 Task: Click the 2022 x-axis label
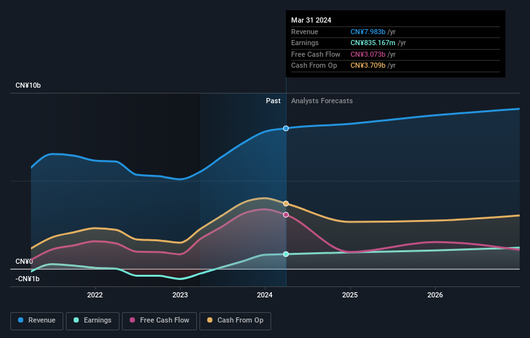coord(95,295)
